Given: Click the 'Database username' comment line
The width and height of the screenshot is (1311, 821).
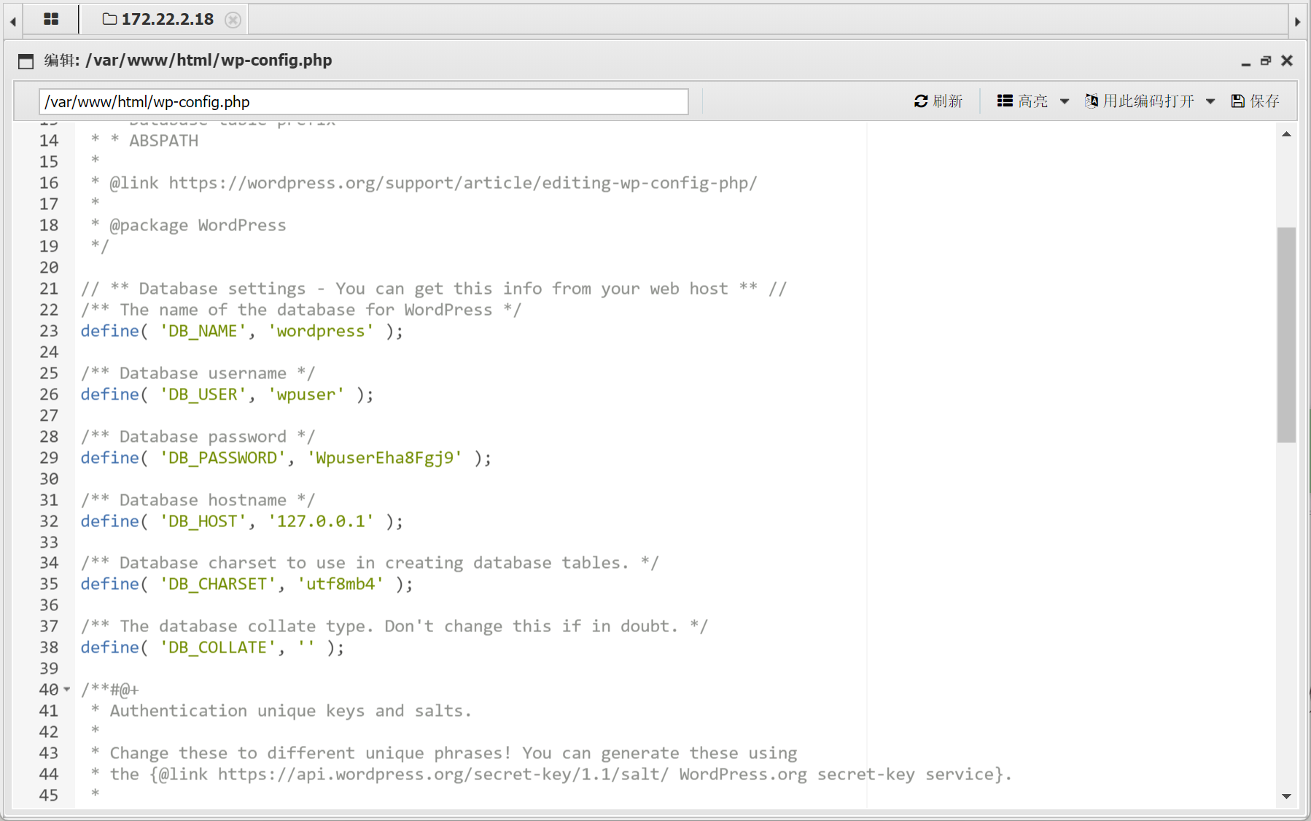Looking at the screenshot, I should tap(198, 373).
